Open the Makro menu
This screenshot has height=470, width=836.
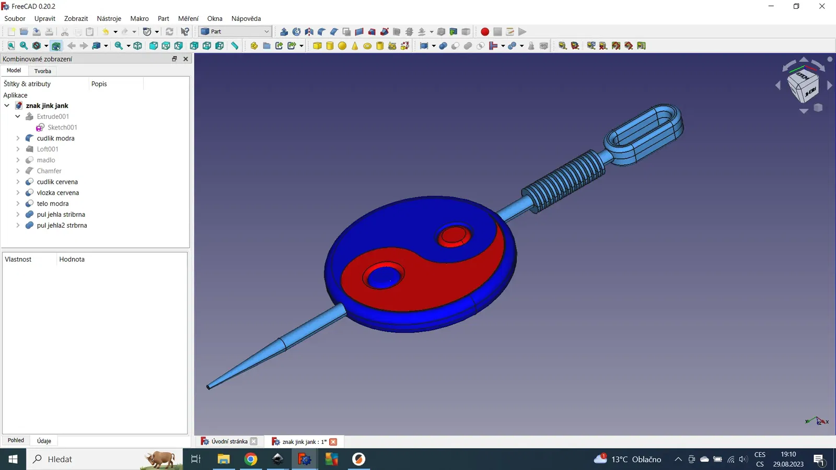pyautogui.click(x=140, y=18)
